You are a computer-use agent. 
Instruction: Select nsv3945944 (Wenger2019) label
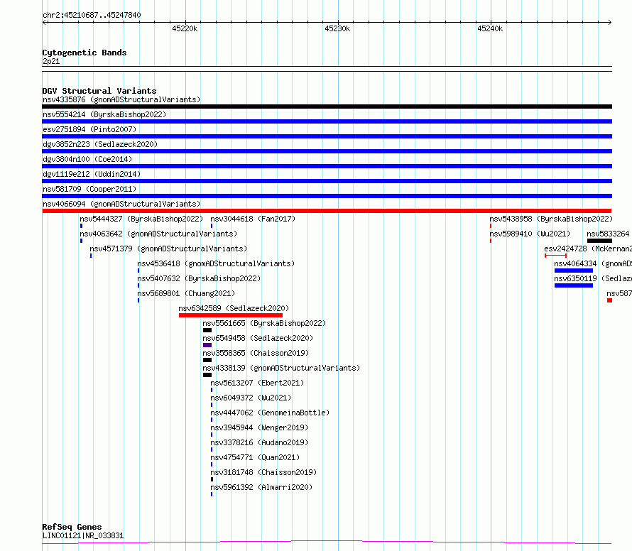[259, 427]
